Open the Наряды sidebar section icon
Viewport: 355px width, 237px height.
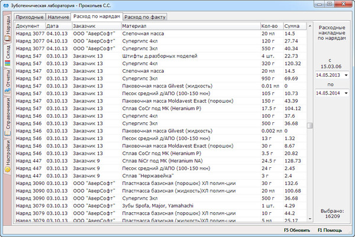tap(8, 38)
